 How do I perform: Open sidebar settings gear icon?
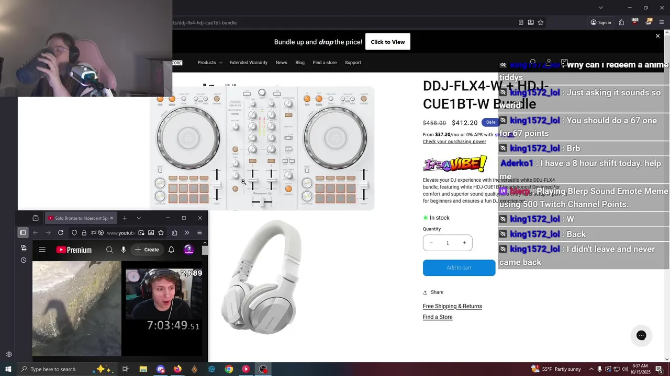[x=9, y=355]
